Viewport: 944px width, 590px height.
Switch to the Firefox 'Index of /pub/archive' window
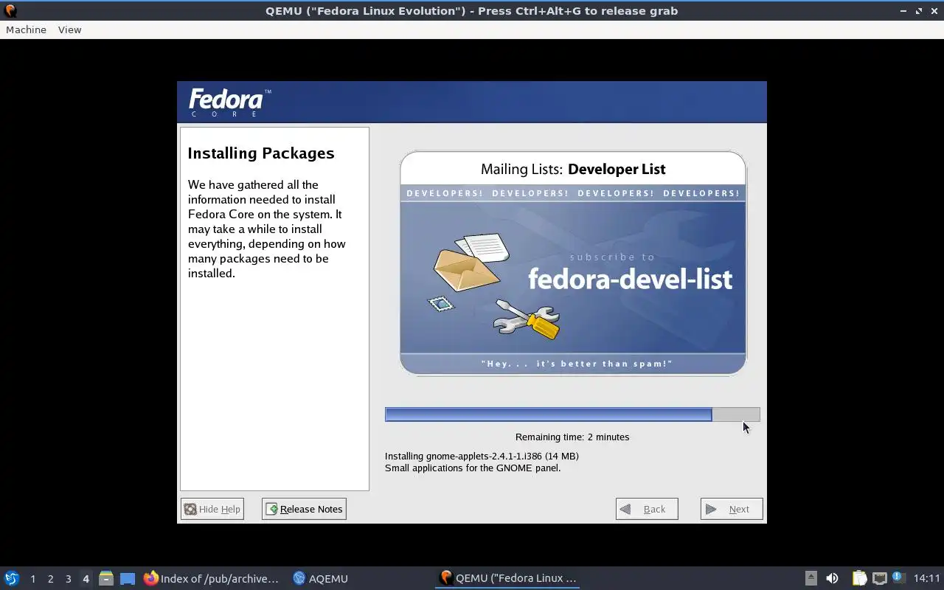[212, 578]
